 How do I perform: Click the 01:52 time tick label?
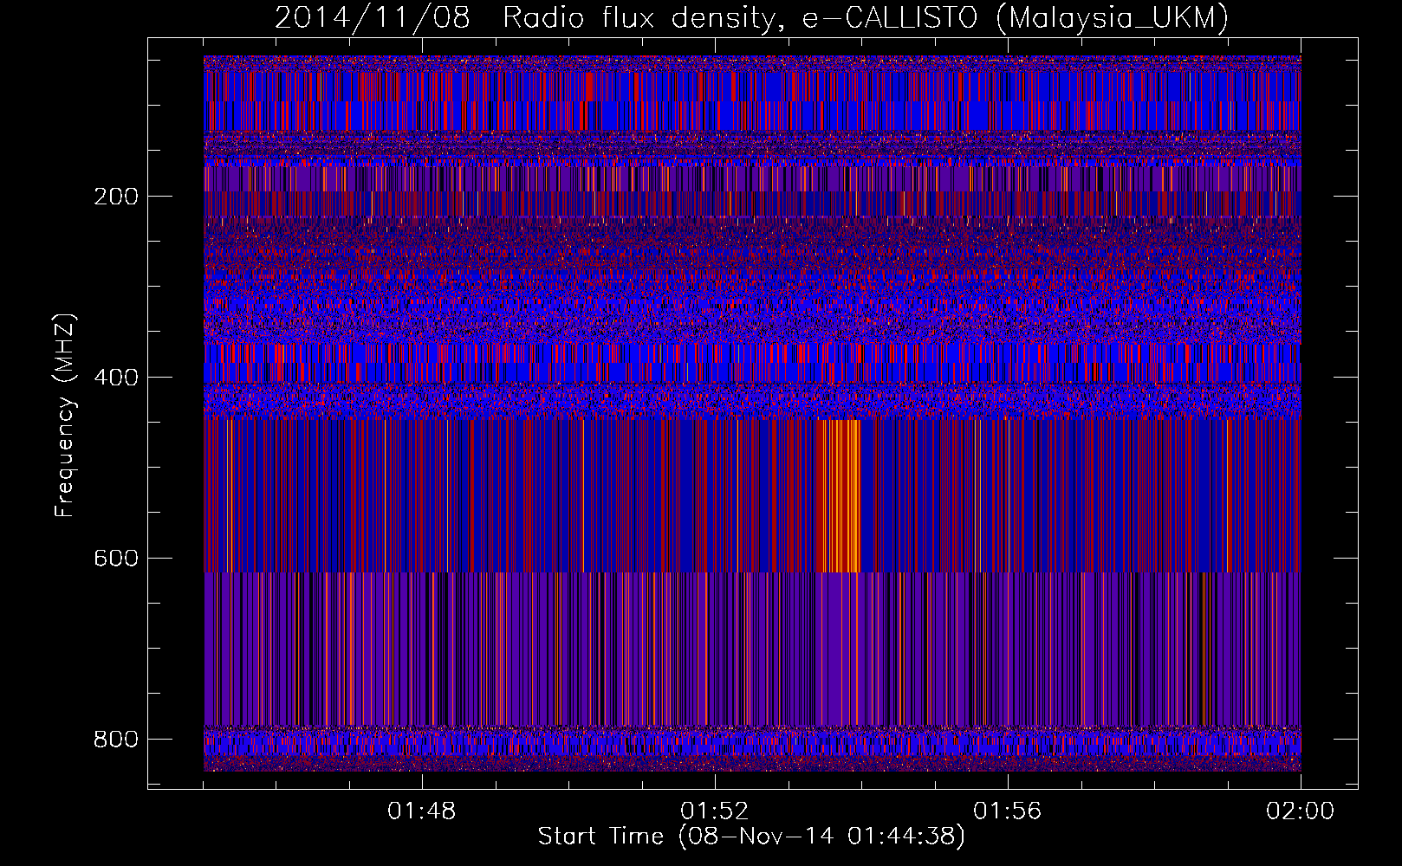tap(715, 811)
